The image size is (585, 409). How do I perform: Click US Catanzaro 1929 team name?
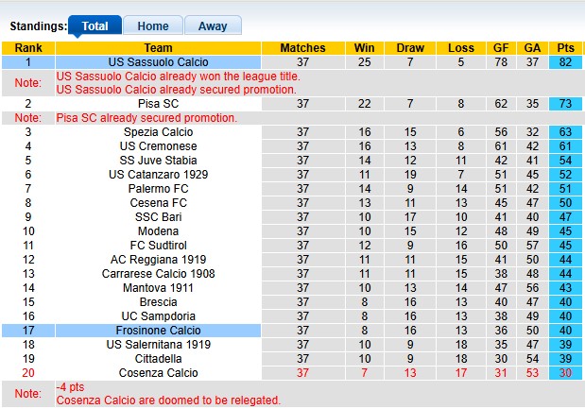coord(158,175)
